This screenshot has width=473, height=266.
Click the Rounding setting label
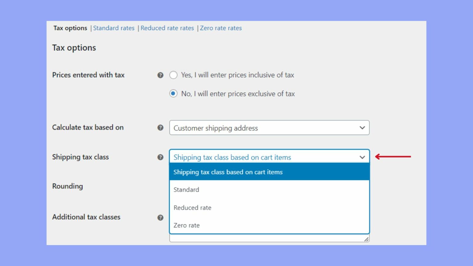tap(67, 186)
